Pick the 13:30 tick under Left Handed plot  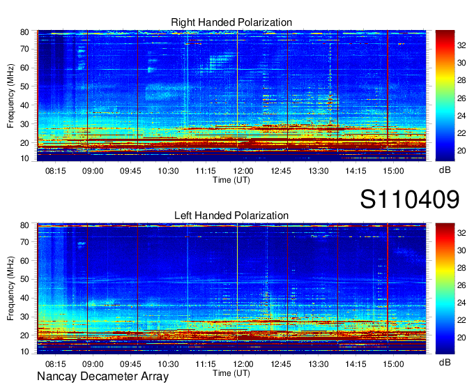click(319, 364)
